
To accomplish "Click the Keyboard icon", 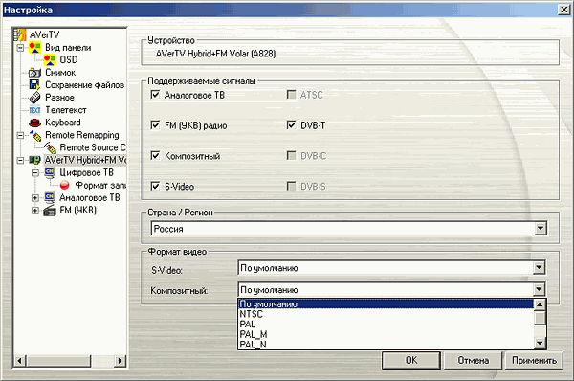I will click(34, 123).
